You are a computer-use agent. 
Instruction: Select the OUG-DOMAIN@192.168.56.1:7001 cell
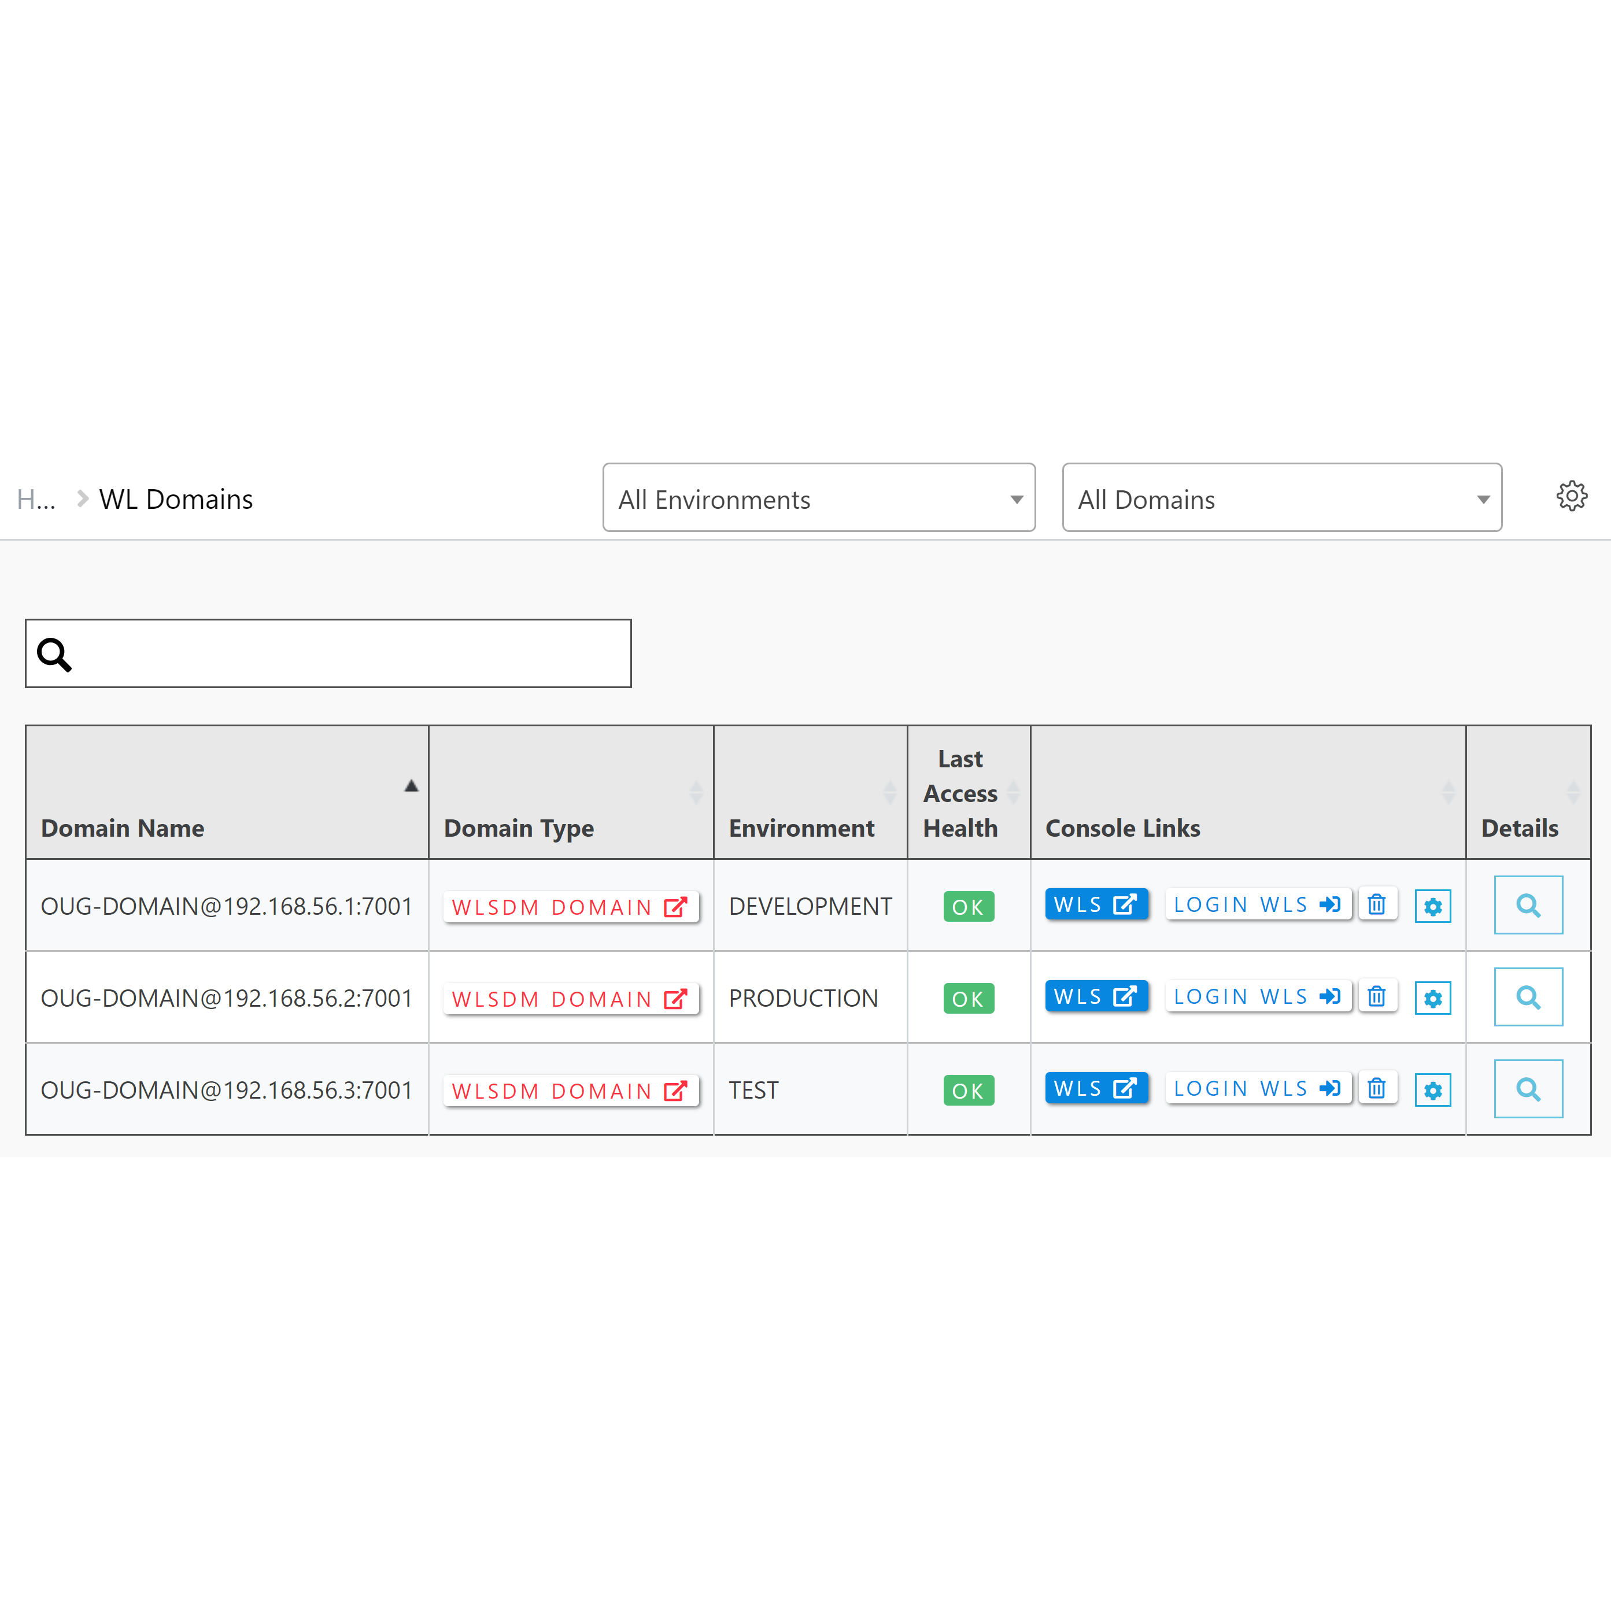(227, 906)
